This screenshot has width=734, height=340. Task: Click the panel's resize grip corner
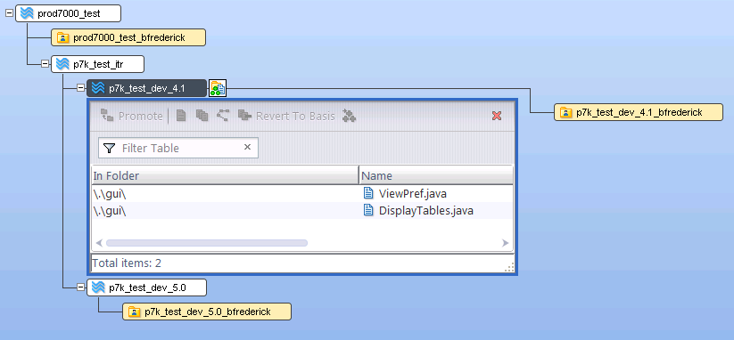coord(510,267)
